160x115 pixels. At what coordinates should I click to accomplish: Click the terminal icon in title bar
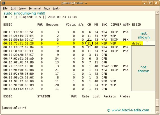(4, 3)
